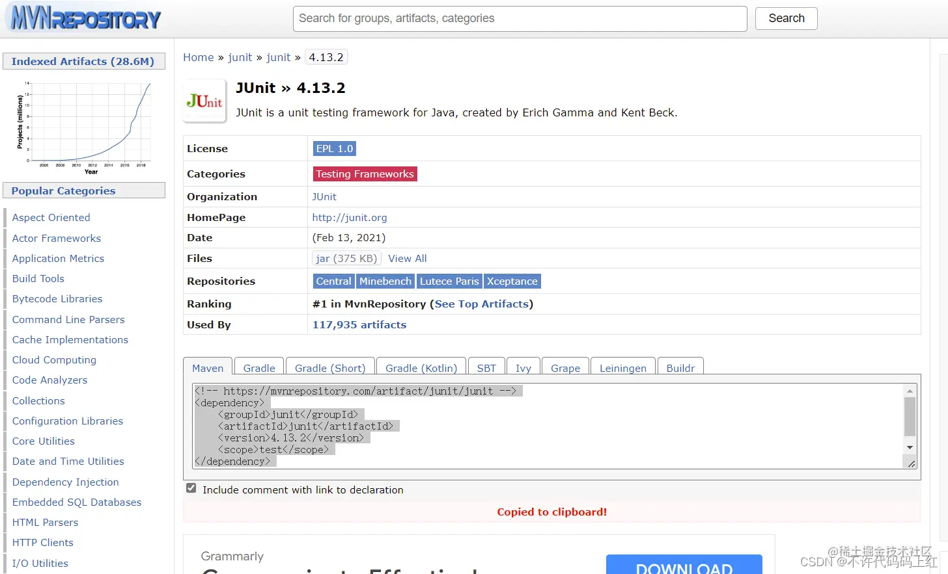Viewport: 948px width, 574px height.
Task: Open Aspect Oriented category
Action: 51,217
